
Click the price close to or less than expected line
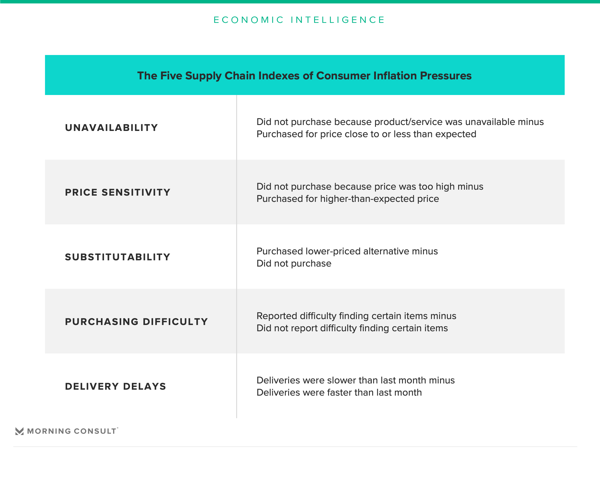(x=366, y=134)
